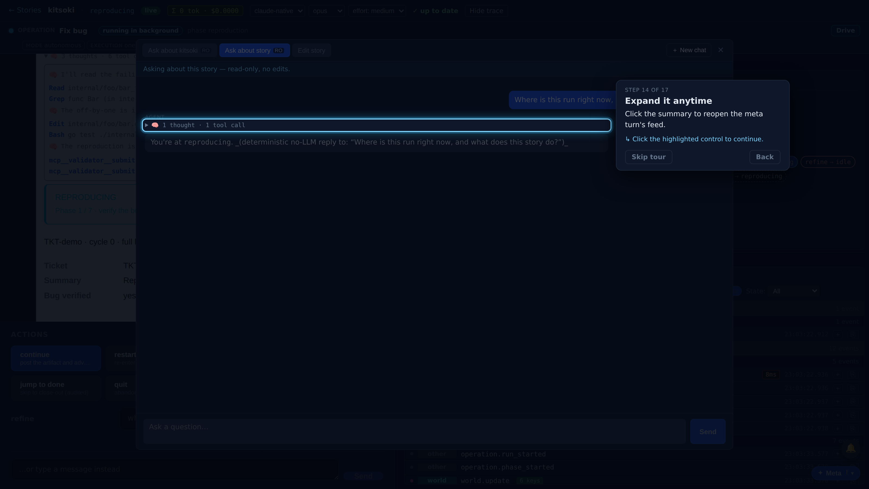Open the claude-native provider dropdown
The width and height of the screenshot is (869, 489).
(277, 11)
